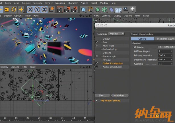Select Options in render settings list

107,53
